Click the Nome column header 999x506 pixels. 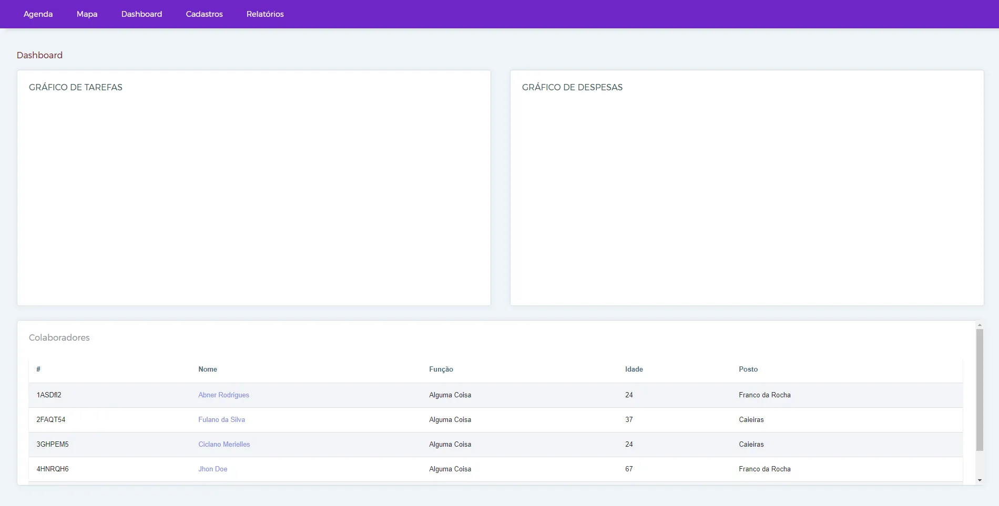coord(208,370)
